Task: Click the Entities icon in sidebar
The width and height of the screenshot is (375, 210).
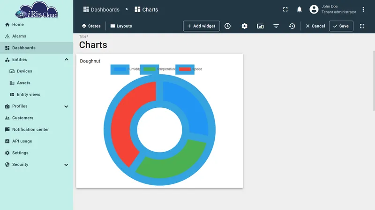Action: click(x=7, y=60)
